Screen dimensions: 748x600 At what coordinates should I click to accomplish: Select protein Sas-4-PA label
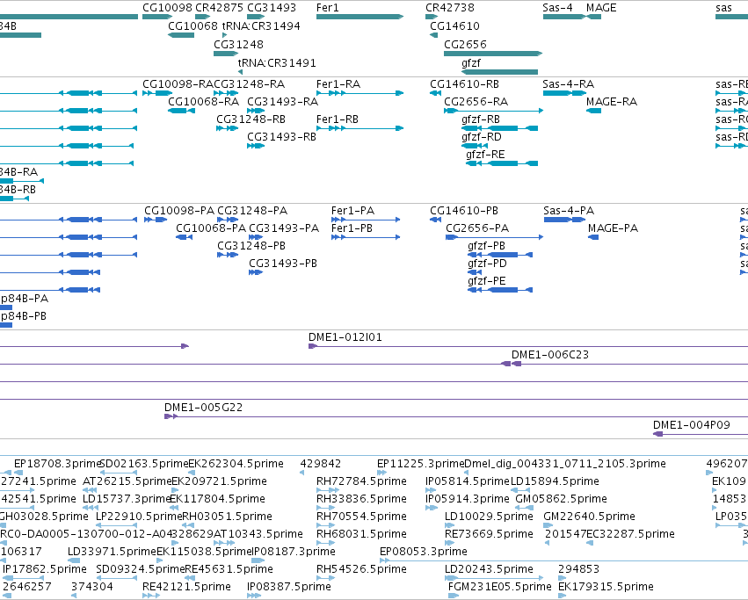[x=569, y=210]
